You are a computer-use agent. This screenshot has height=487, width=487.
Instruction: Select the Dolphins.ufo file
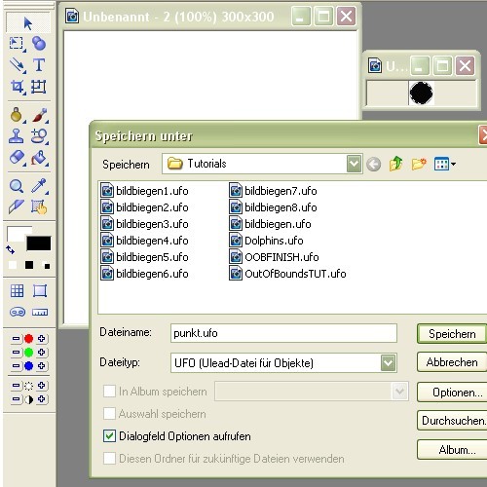tap(266, 241)
